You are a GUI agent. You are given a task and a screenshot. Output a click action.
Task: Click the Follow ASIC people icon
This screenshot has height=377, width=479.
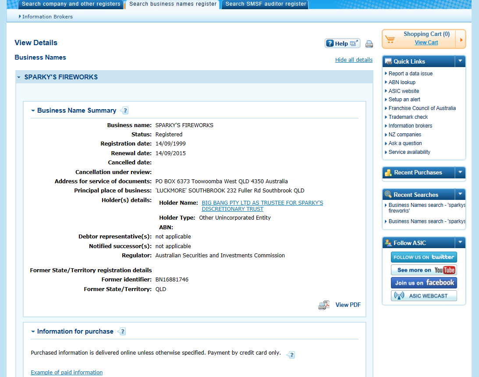pos(388,243)
